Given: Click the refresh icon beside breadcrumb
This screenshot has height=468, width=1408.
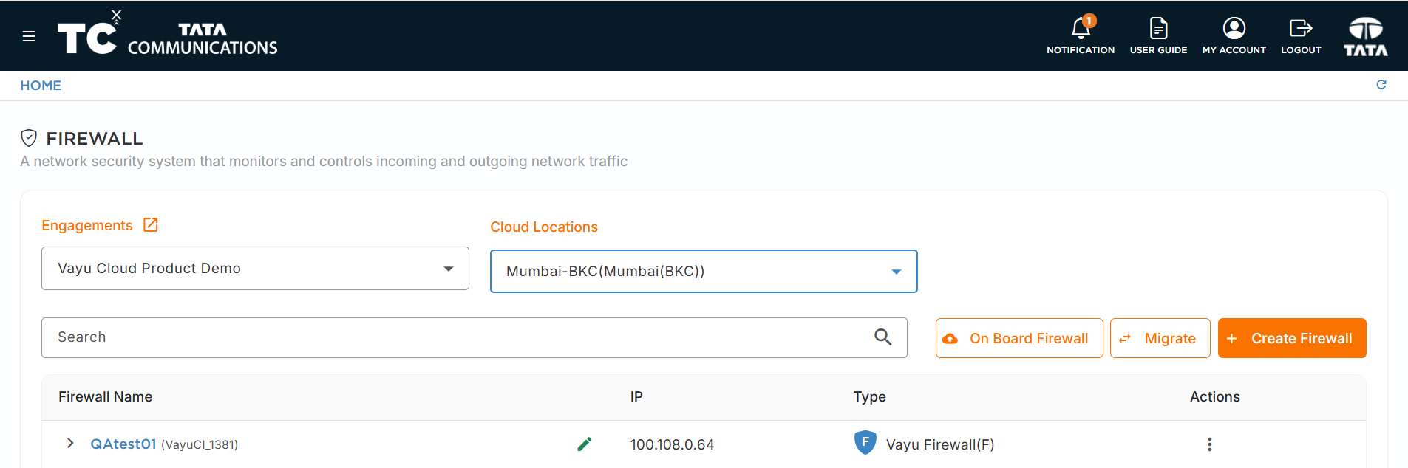Looking at the screenshot, I should 1381,85.
